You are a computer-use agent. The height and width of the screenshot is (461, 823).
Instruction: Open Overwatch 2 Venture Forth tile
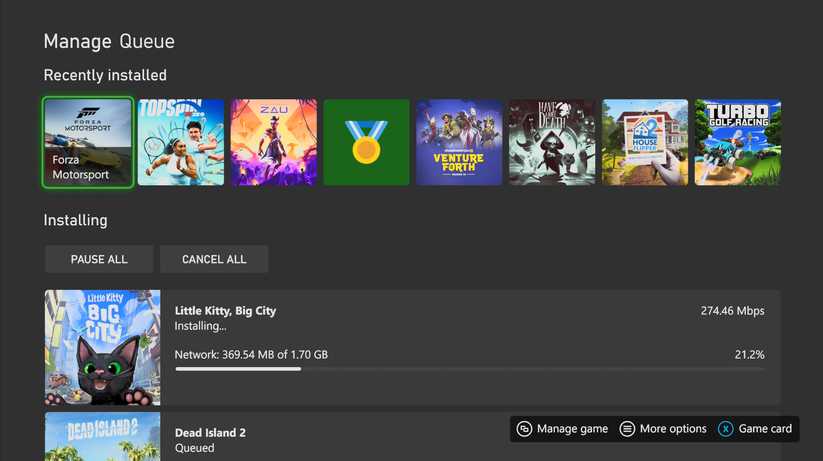click(459, 142)
